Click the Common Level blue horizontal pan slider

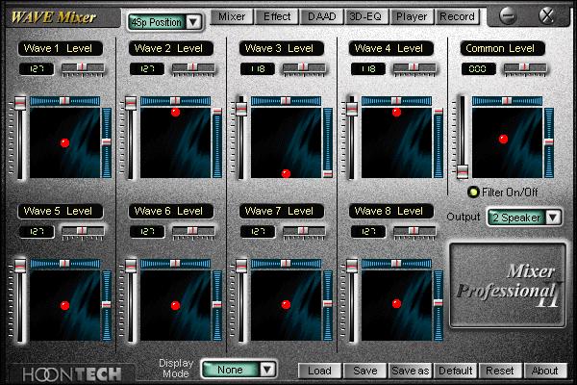tap(507, 101)
